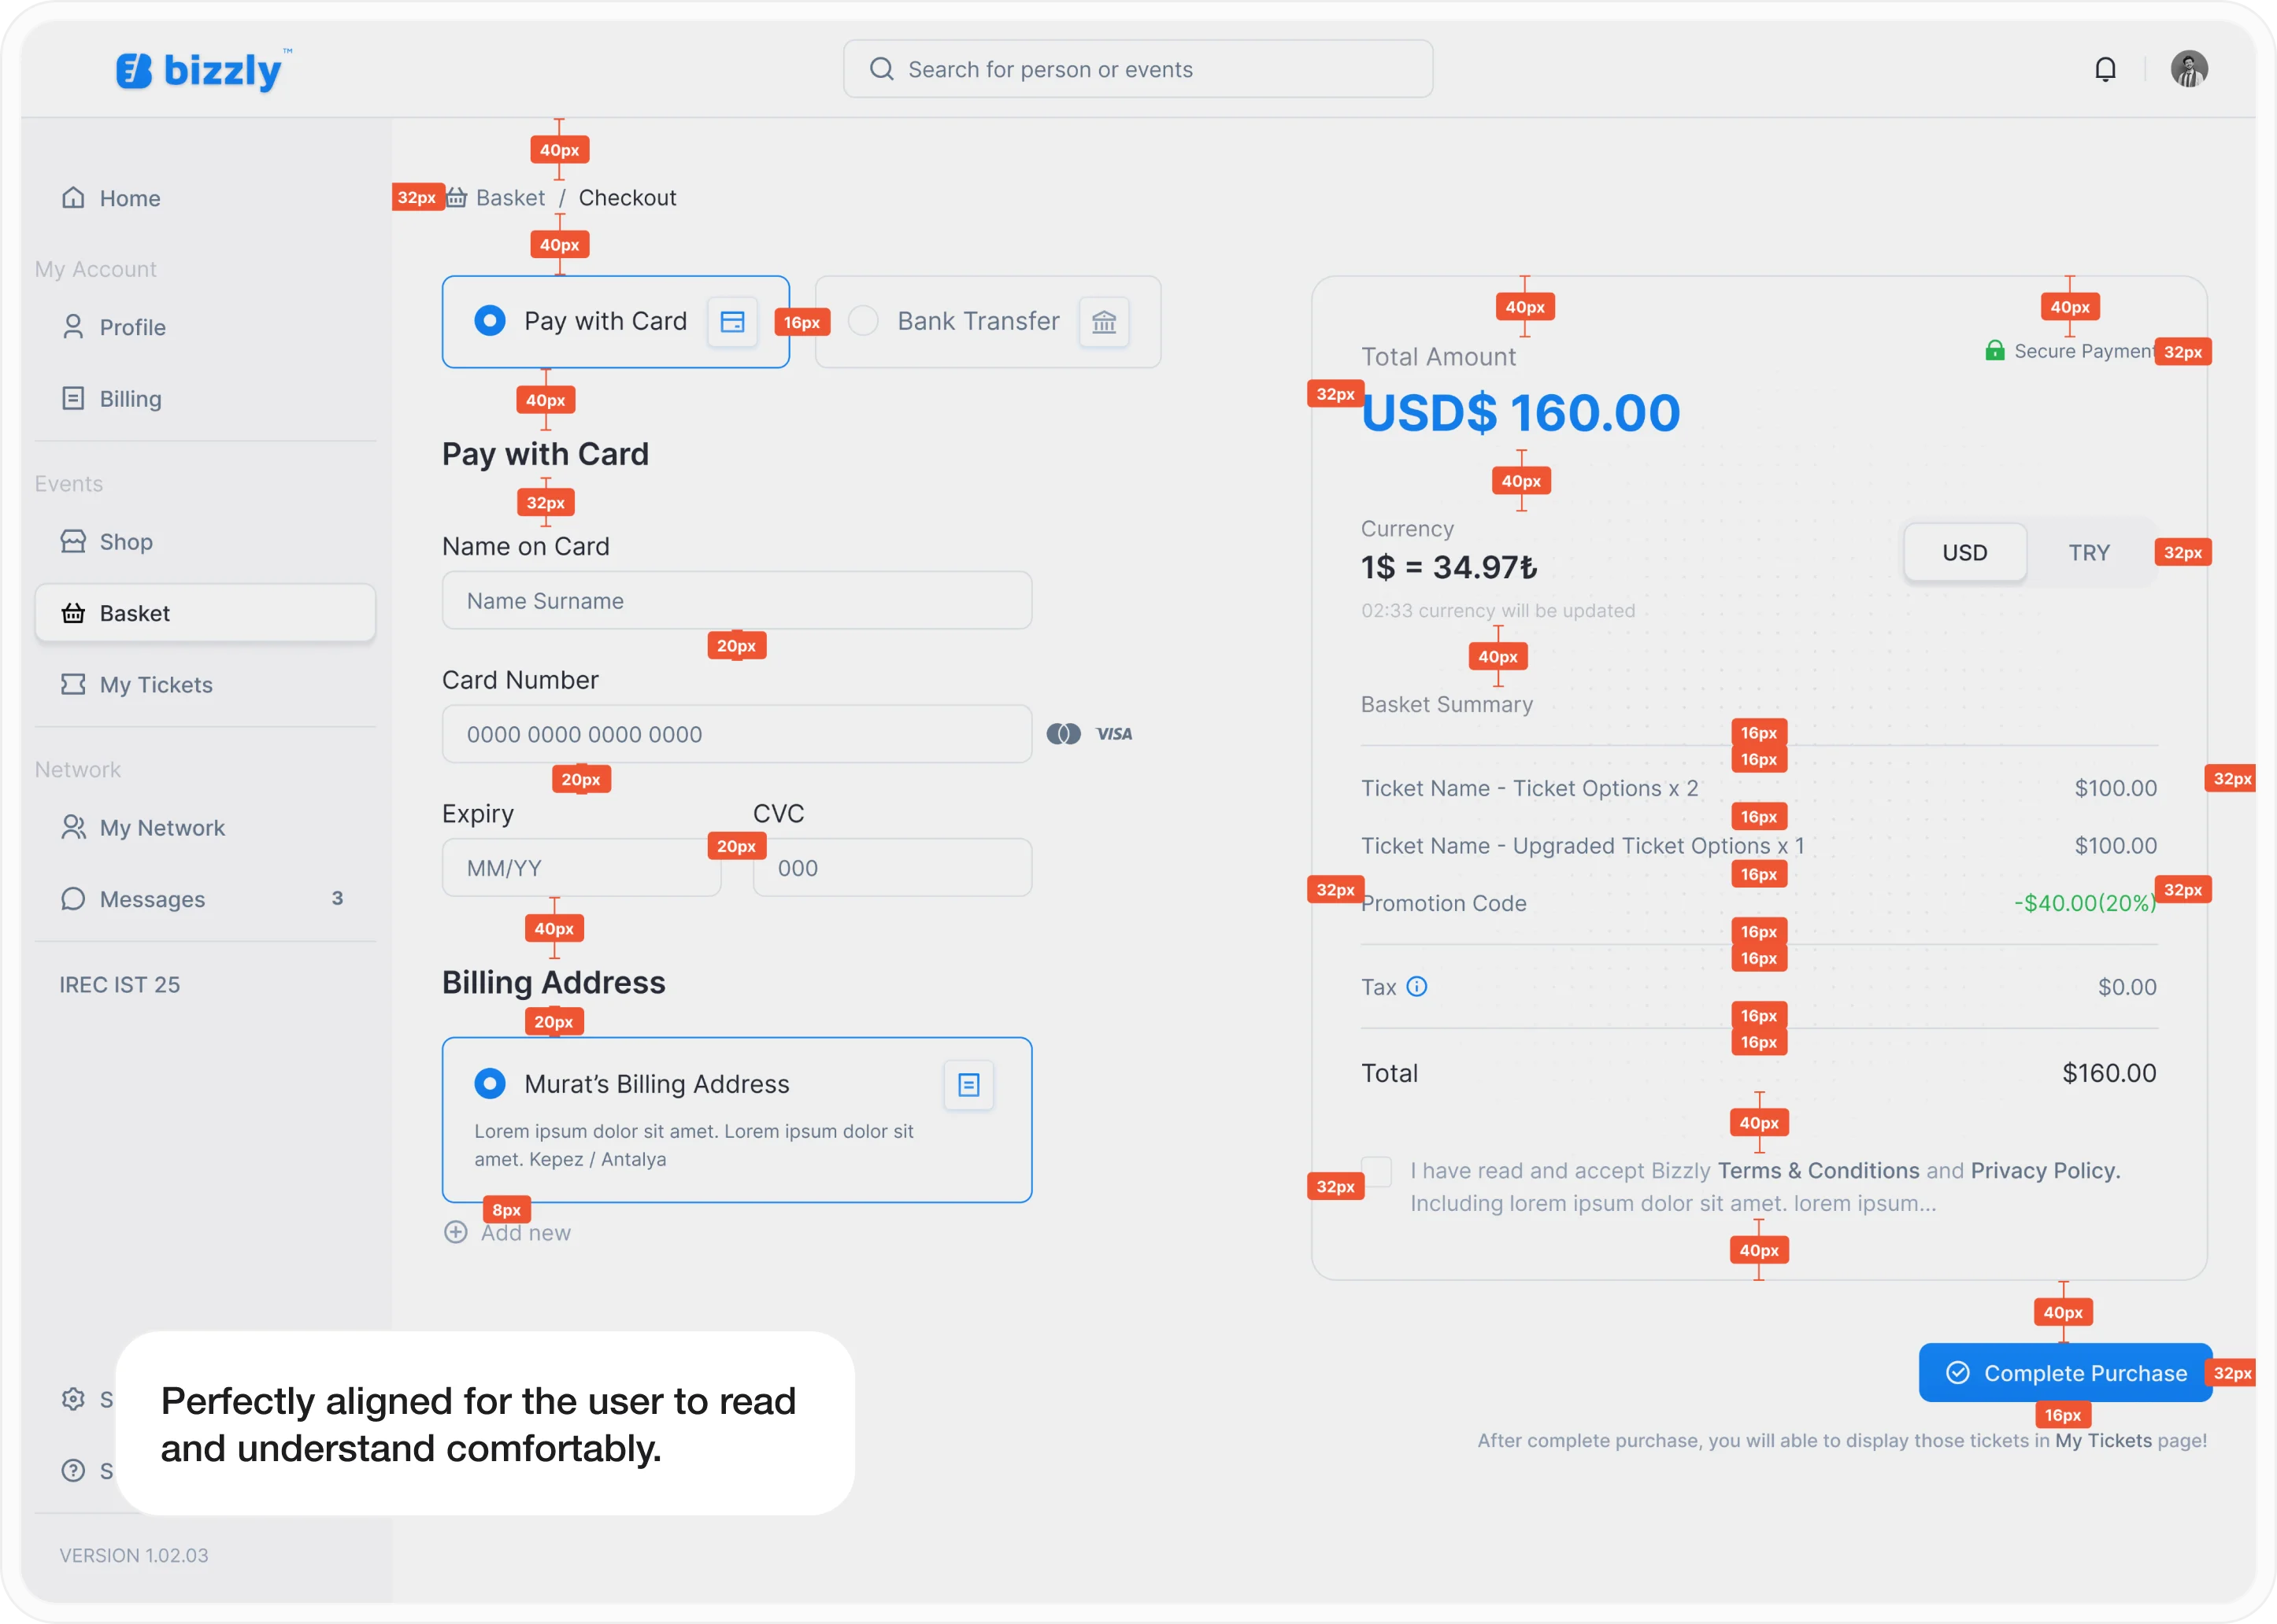This screenshot has height=1624, width=2277.
Task: Select Murat's Billing Address radio button
Action: (x=489, y=1084)
